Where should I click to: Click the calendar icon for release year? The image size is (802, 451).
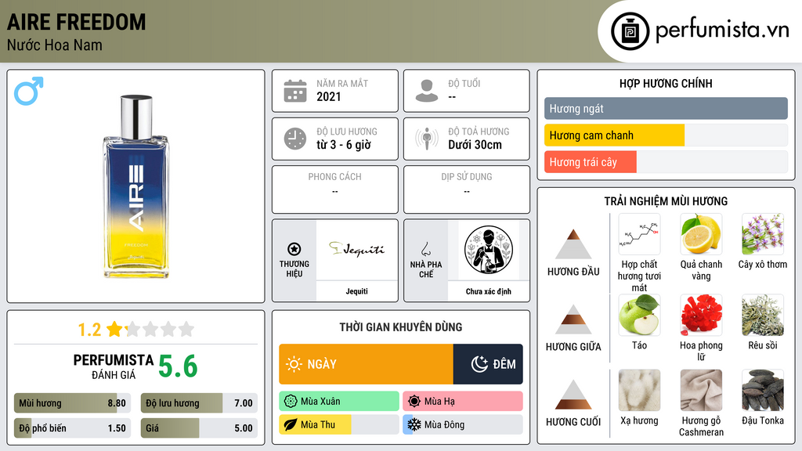tap(295, 91)
